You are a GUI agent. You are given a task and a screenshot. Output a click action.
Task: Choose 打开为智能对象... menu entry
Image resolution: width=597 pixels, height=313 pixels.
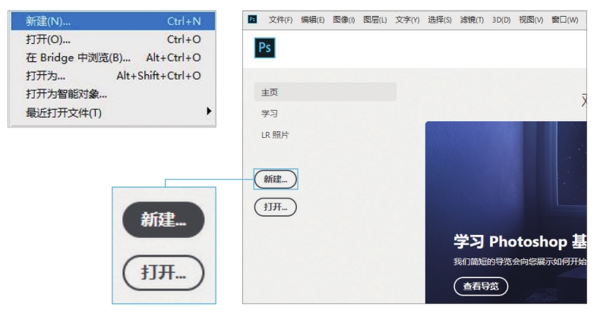112,94
